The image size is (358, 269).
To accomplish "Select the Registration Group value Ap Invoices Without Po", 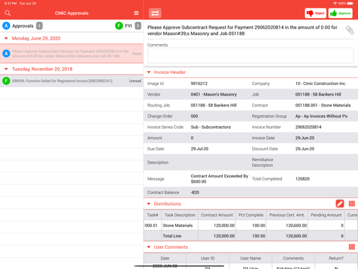I will (322, 116).
